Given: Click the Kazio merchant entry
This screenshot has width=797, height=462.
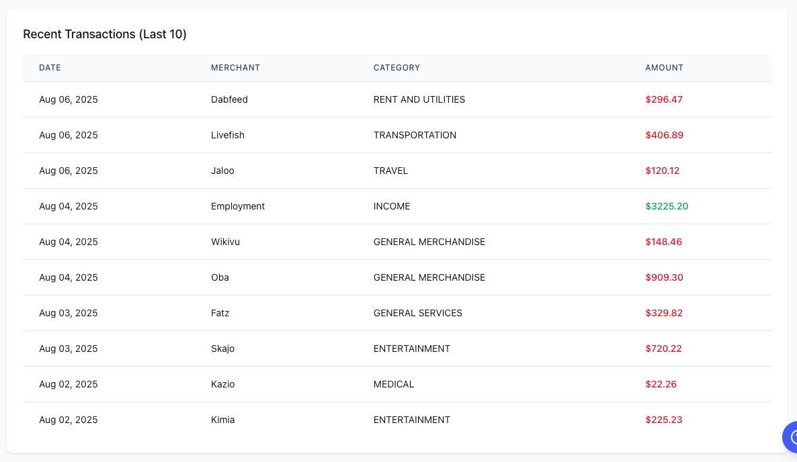Looking at the screenshot, I should (222, 384).
